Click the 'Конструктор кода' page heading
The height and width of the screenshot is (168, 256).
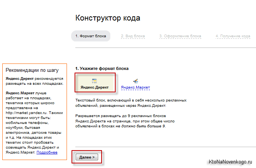[108, 18]
